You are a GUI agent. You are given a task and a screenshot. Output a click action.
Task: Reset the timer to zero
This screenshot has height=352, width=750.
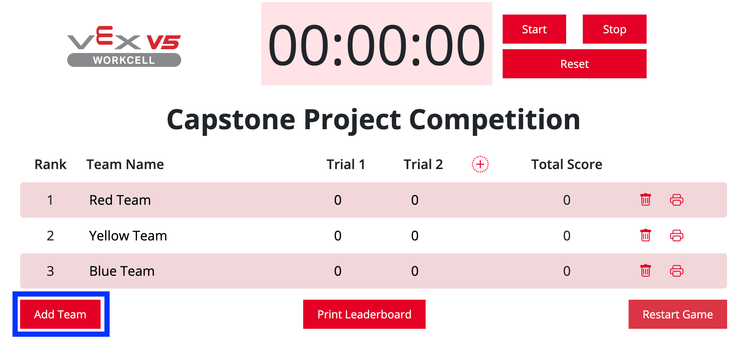point(574,64)
